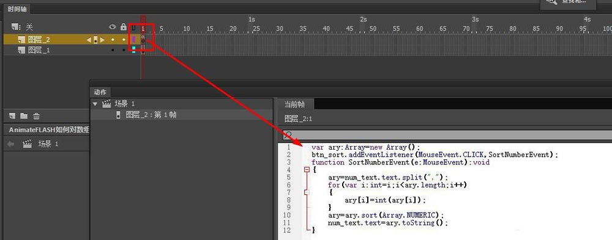Click 场景 1 label in the edit bar
The height and width of the screenshot is (240, 612).
coord(48,144)
